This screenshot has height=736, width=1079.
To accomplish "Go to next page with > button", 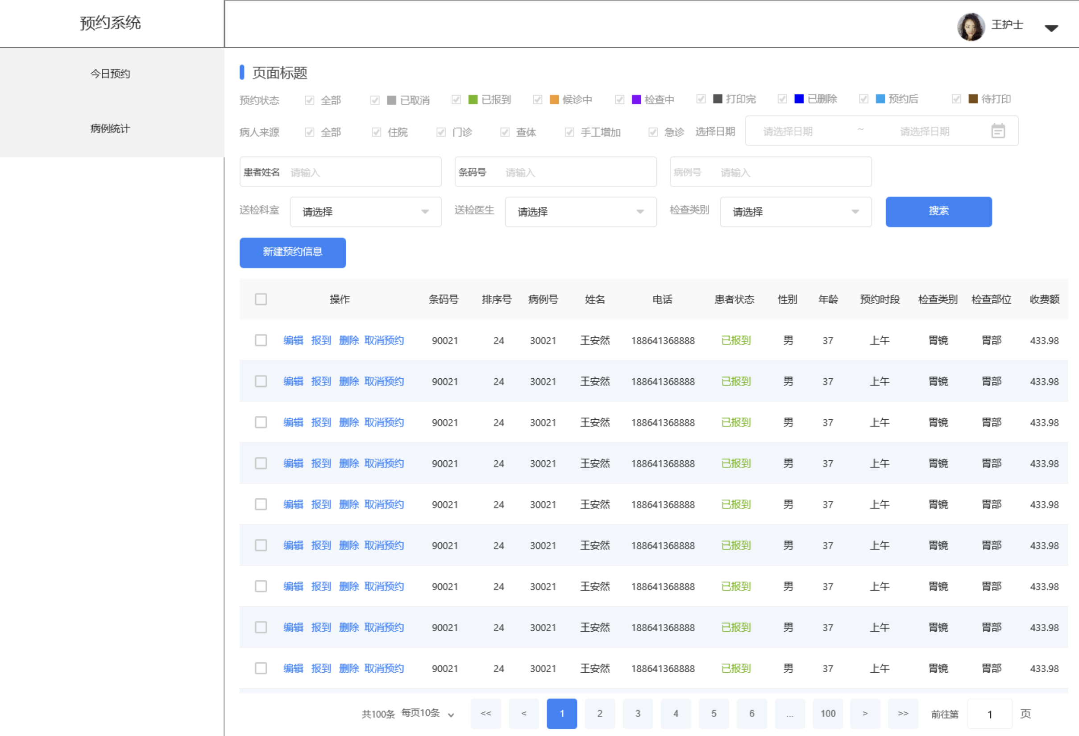I will point(865,713).
